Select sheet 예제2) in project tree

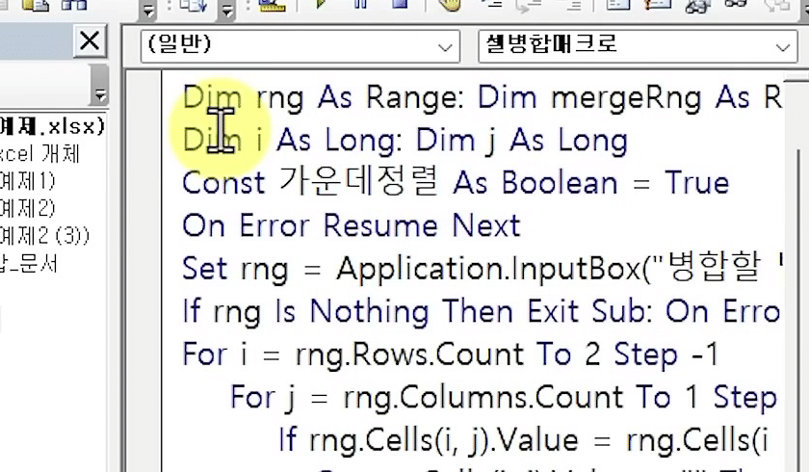tap(27, 208)
